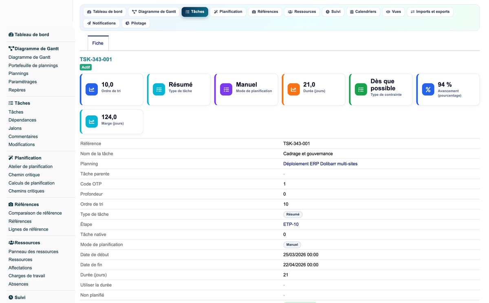This screenshot has height=303, width=489.
Task: Open Portefeuille de plannings in sidebar
Action: tap(33, 66)
